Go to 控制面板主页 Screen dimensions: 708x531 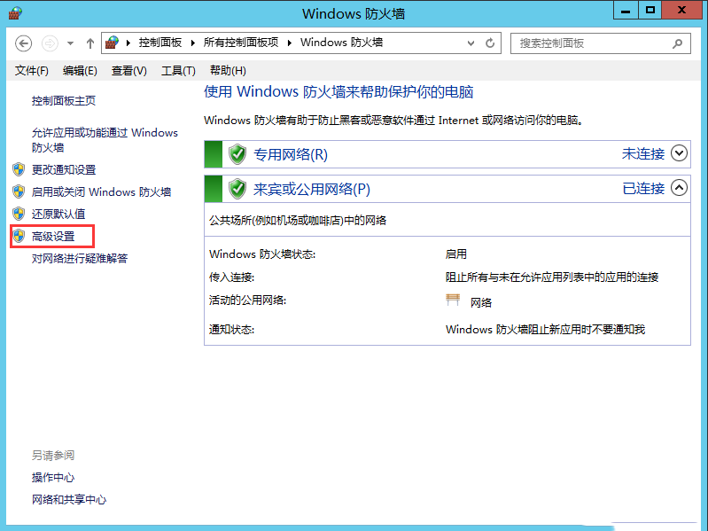point(64,101)
